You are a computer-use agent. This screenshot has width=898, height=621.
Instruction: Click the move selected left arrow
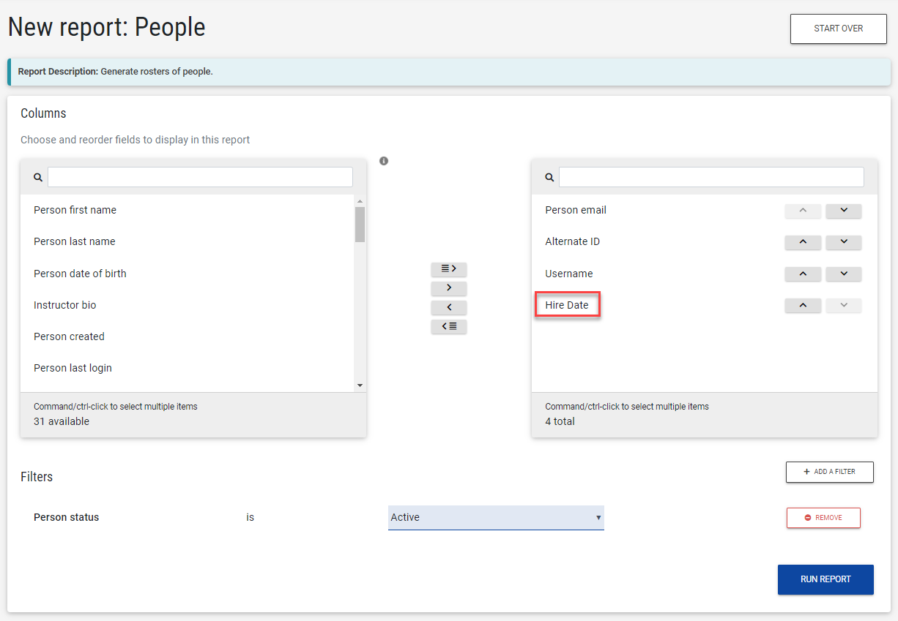click(448, 307)
